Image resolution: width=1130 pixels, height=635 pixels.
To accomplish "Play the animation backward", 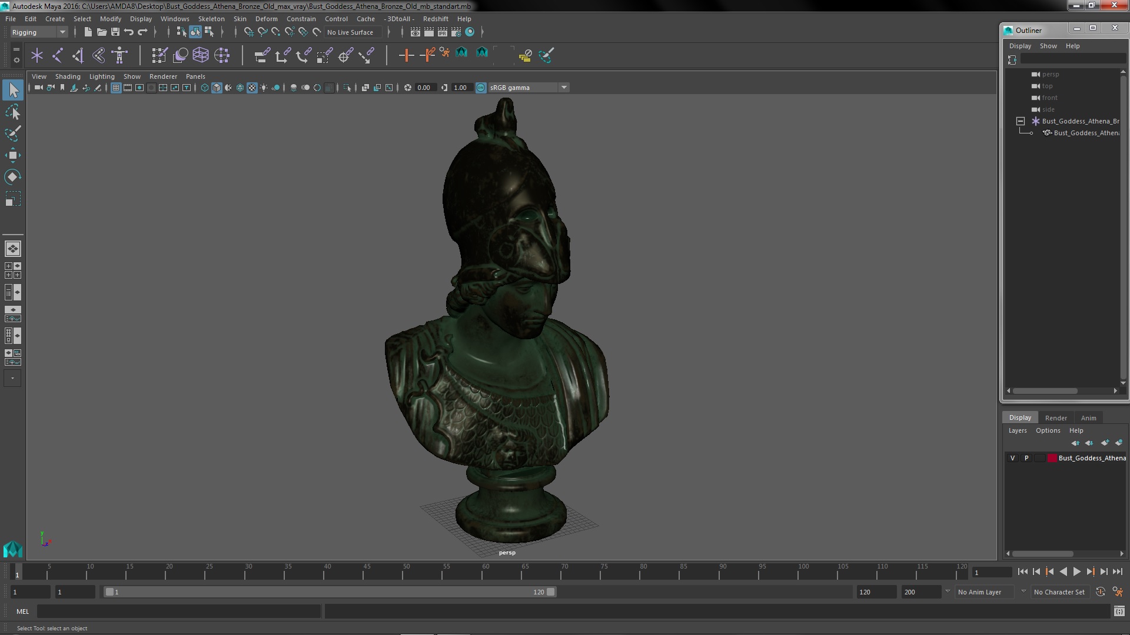I will coord(1063,571).
